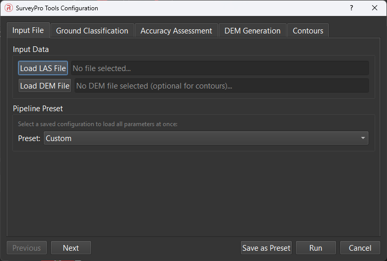Image resolution: width=387 pixels, height=261 pixels.
Task: Click the optional DEM file path field
Action: point(221,86)
